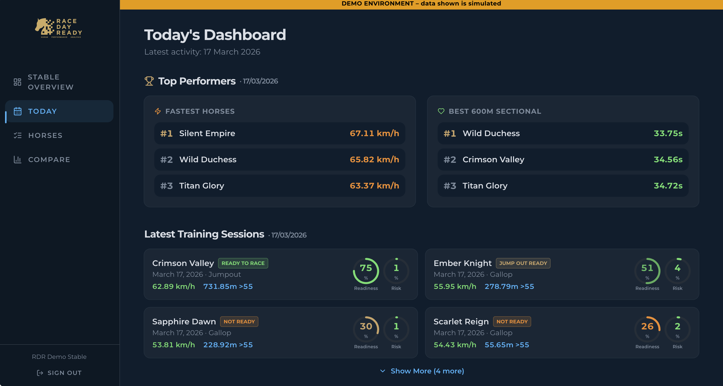Click the Race Day Ready horse logo
Viewport: 723px width, 386px height.
(x=59, y=28)
